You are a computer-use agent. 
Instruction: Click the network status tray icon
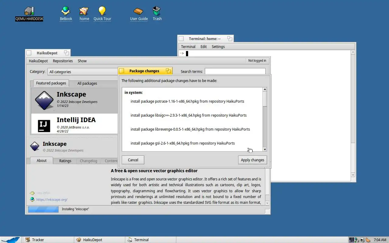[357, 240]
